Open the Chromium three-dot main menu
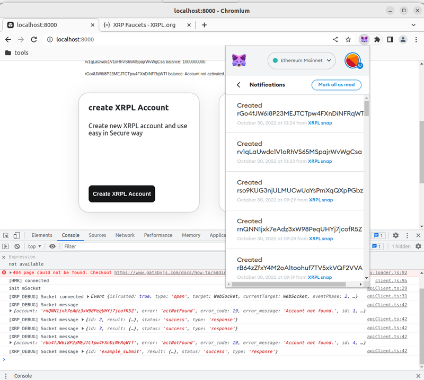The image size is (424, 380). coord(416,40)
